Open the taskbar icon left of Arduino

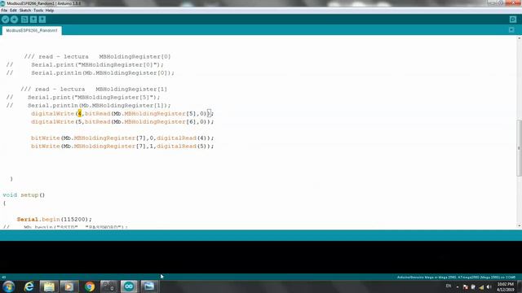(108, 286)
